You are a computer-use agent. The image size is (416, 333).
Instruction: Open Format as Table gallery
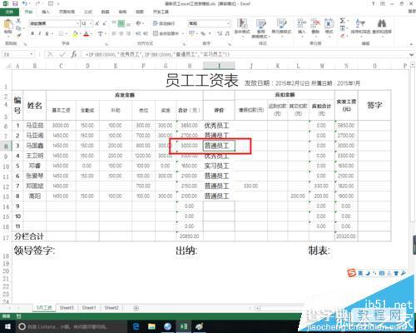pos(260,28)
